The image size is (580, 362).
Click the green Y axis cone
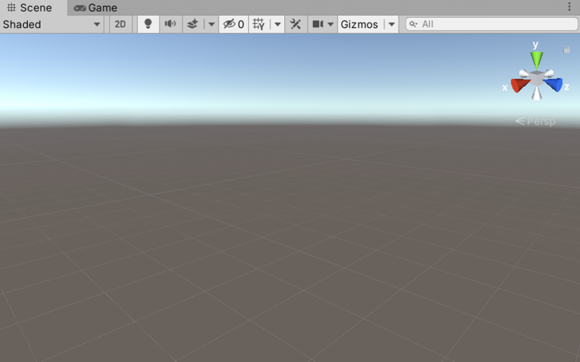click(536, 59)
